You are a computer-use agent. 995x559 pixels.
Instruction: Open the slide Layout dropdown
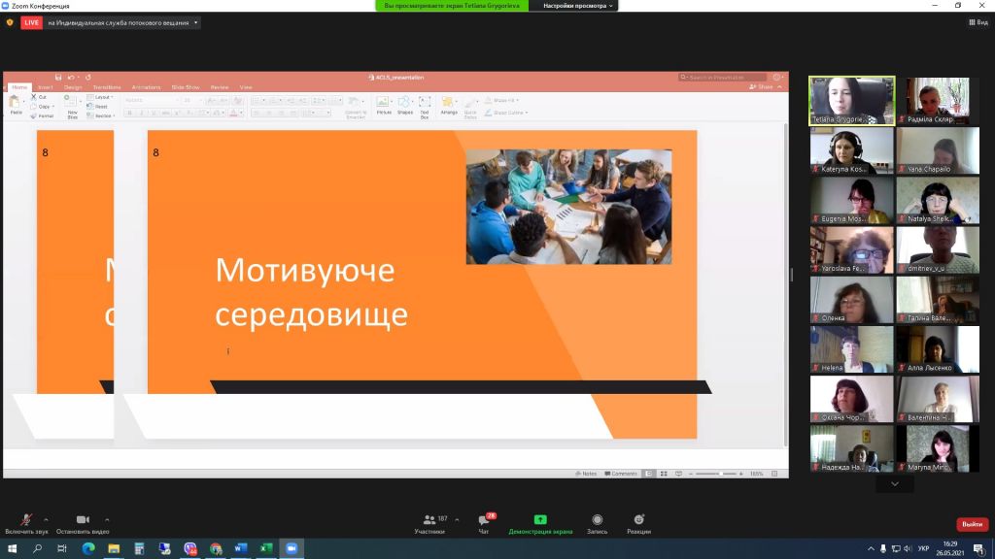tap(100, 97)
